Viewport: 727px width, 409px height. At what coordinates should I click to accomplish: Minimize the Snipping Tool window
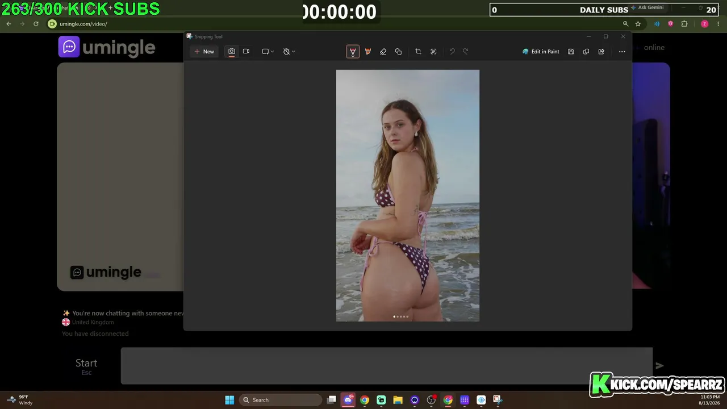click(588, 36)
